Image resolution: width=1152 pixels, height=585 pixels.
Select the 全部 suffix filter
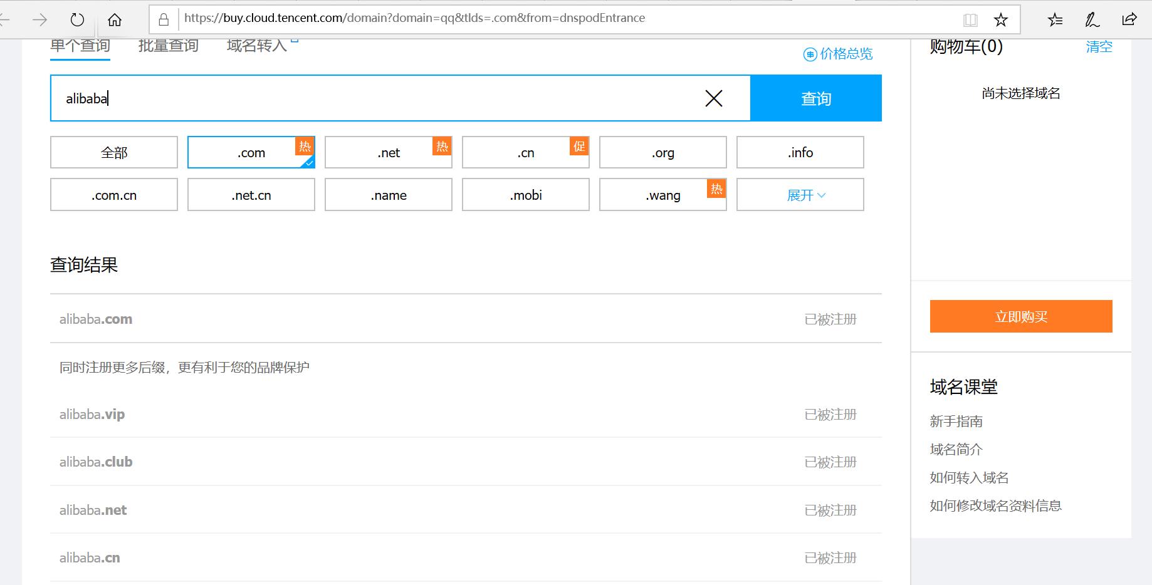pos(114,152)
